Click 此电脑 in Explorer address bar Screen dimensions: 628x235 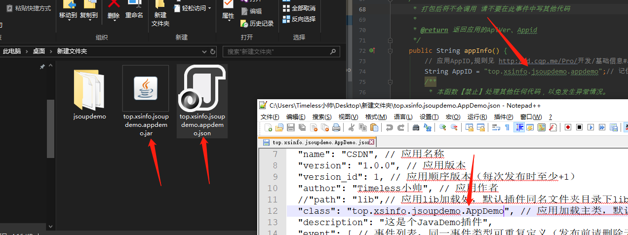[x=12, y=51]
